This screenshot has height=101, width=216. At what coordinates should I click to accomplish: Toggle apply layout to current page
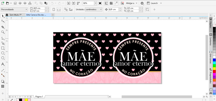click(71, 9)
